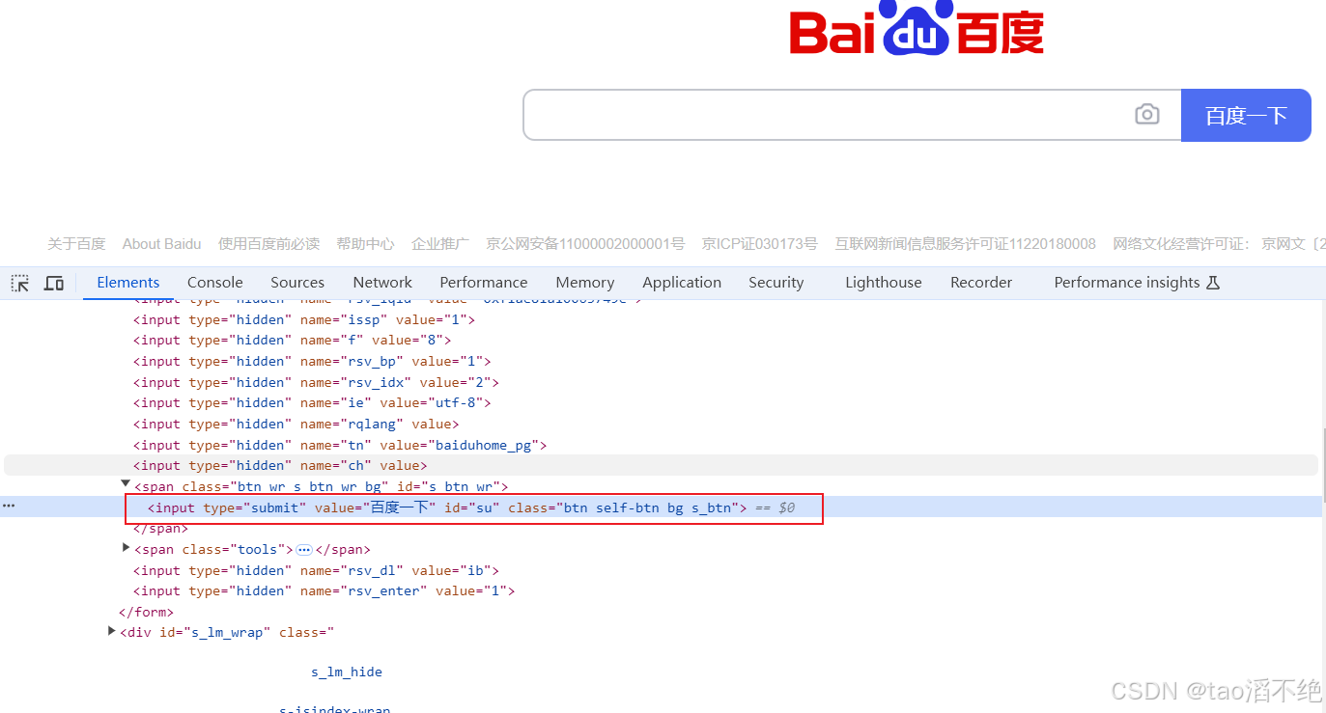The image size is (1326, 713).
Task: Open the 京公网安备11000002000001号 link
Action: pyautogui.click(x=585, y=244)
